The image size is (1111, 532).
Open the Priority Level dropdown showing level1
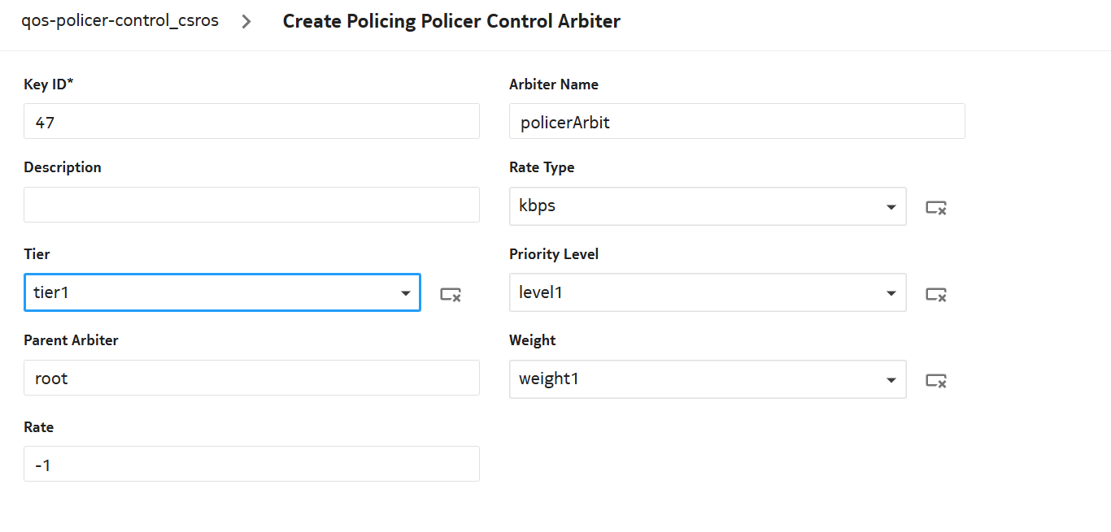coord(707,292)
